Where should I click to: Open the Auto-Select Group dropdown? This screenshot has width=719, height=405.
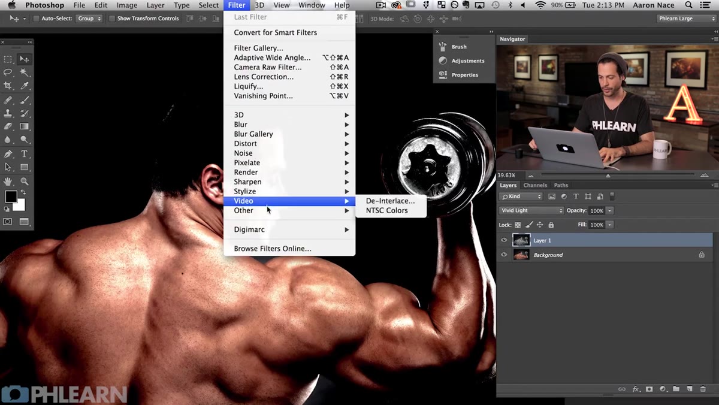89,19
